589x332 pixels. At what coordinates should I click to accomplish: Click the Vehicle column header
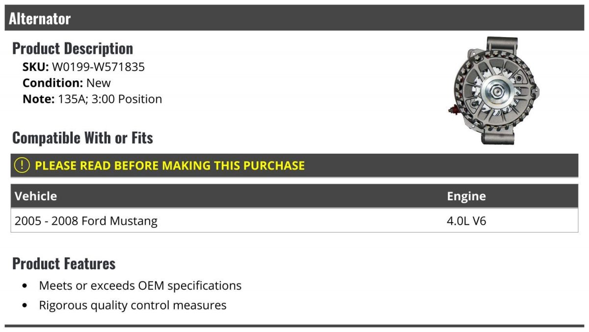point(36,196)
